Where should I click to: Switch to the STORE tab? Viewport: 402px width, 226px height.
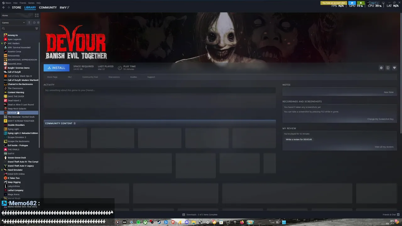(x=16, y=8)
